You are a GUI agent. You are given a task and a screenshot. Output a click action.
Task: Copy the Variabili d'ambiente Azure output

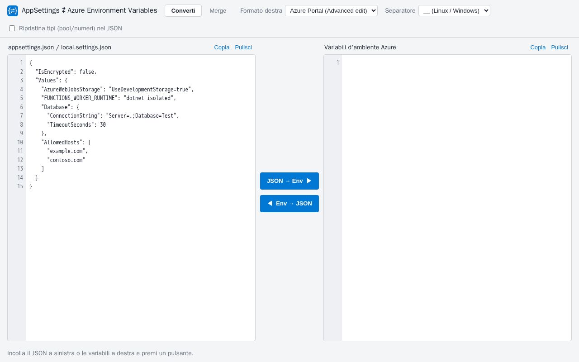coord(538,47)
